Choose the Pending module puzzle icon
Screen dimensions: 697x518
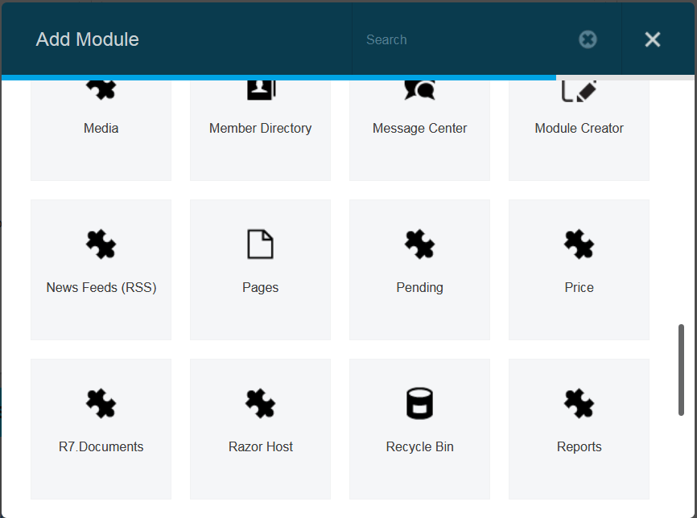coord(419,244)
